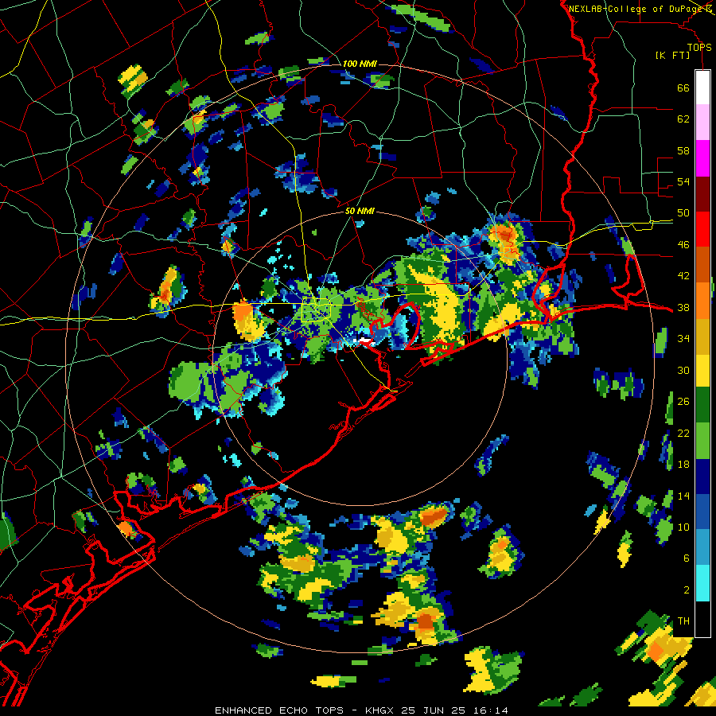
Task: Click the 18 legend value
Action: click(x=683, y=465)
